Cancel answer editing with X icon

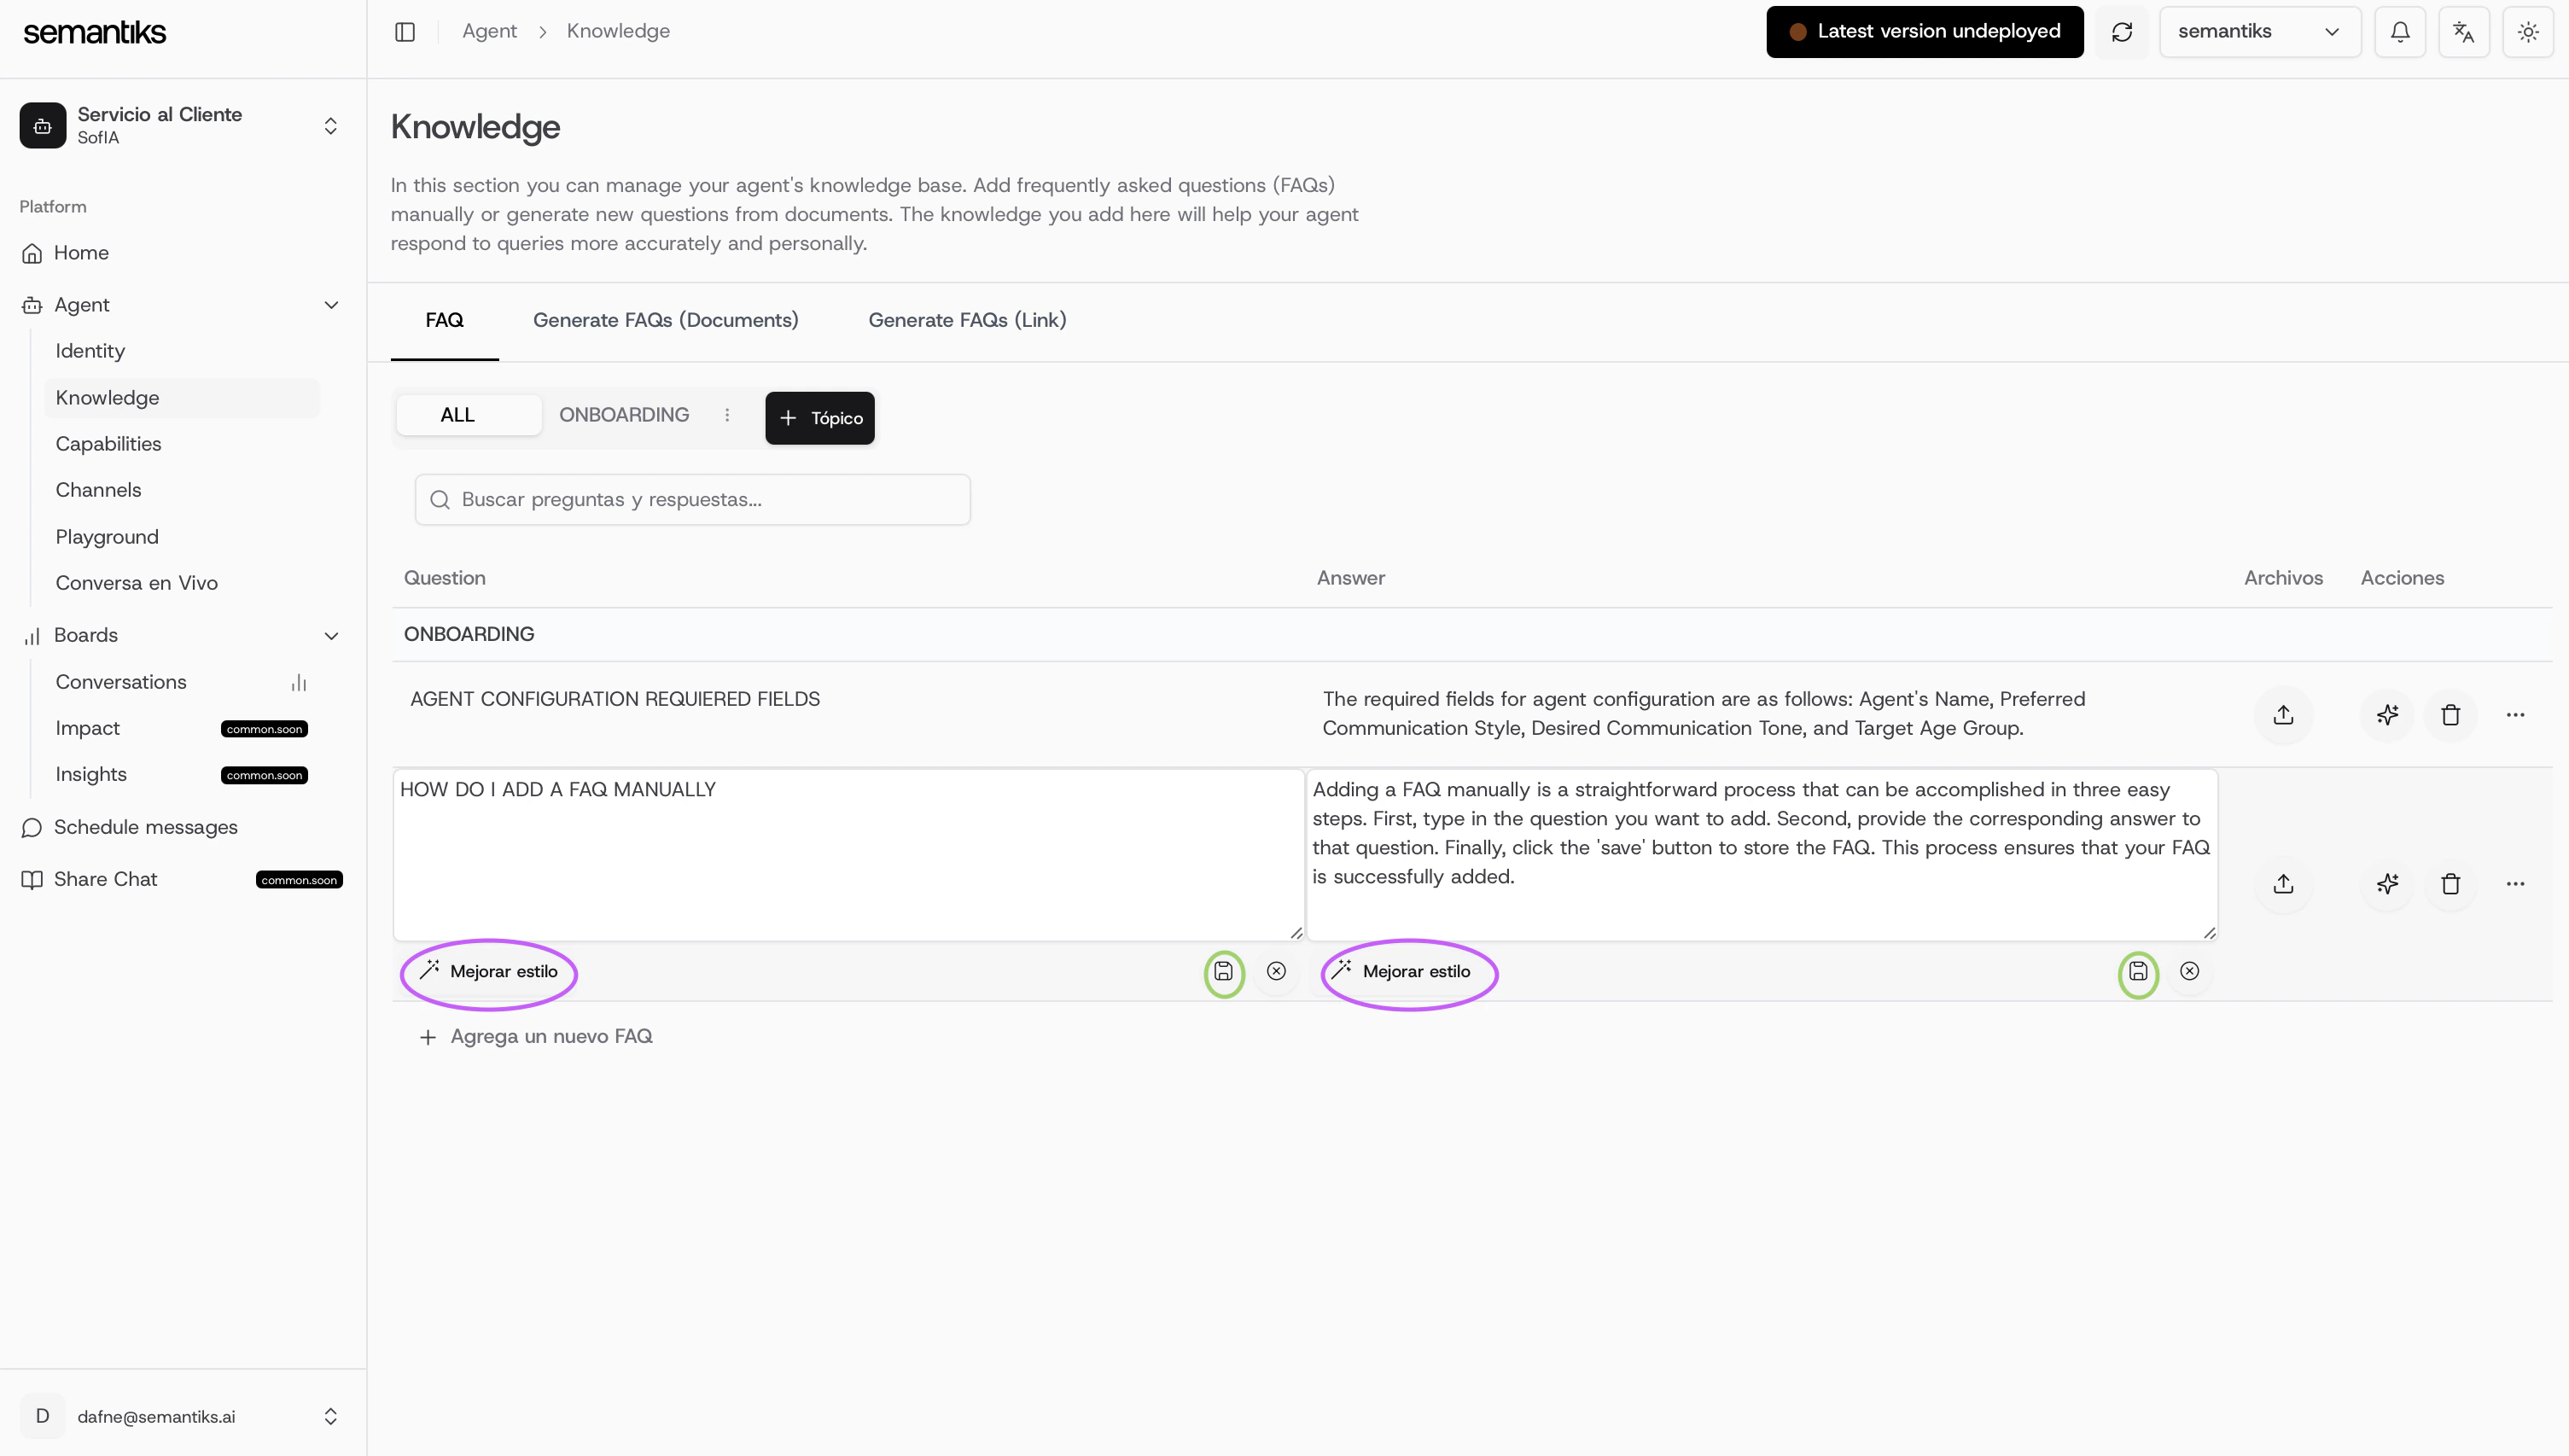click(x=2189, y=971)
